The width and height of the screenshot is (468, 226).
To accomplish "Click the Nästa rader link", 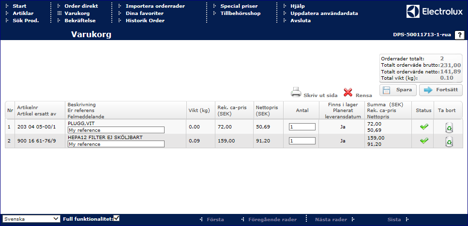I will coord(331,219).
